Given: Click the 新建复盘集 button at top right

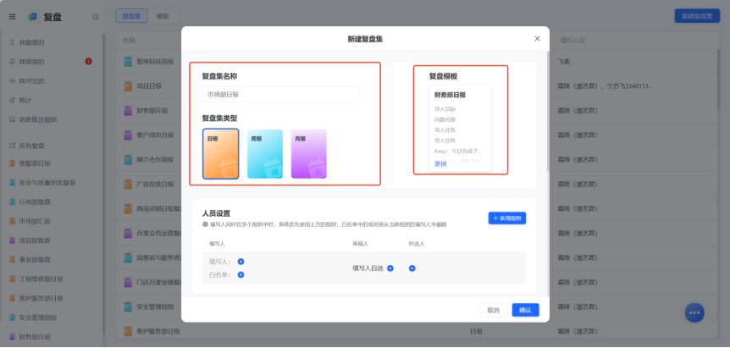Looking at the screenshot, I should click(697, 16).
